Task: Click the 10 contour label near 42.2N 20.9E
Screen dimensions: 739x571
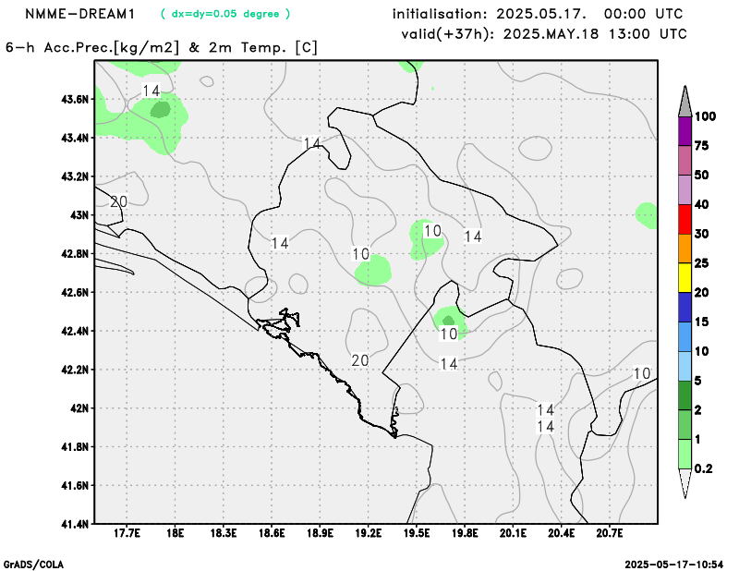Action: 642,373
